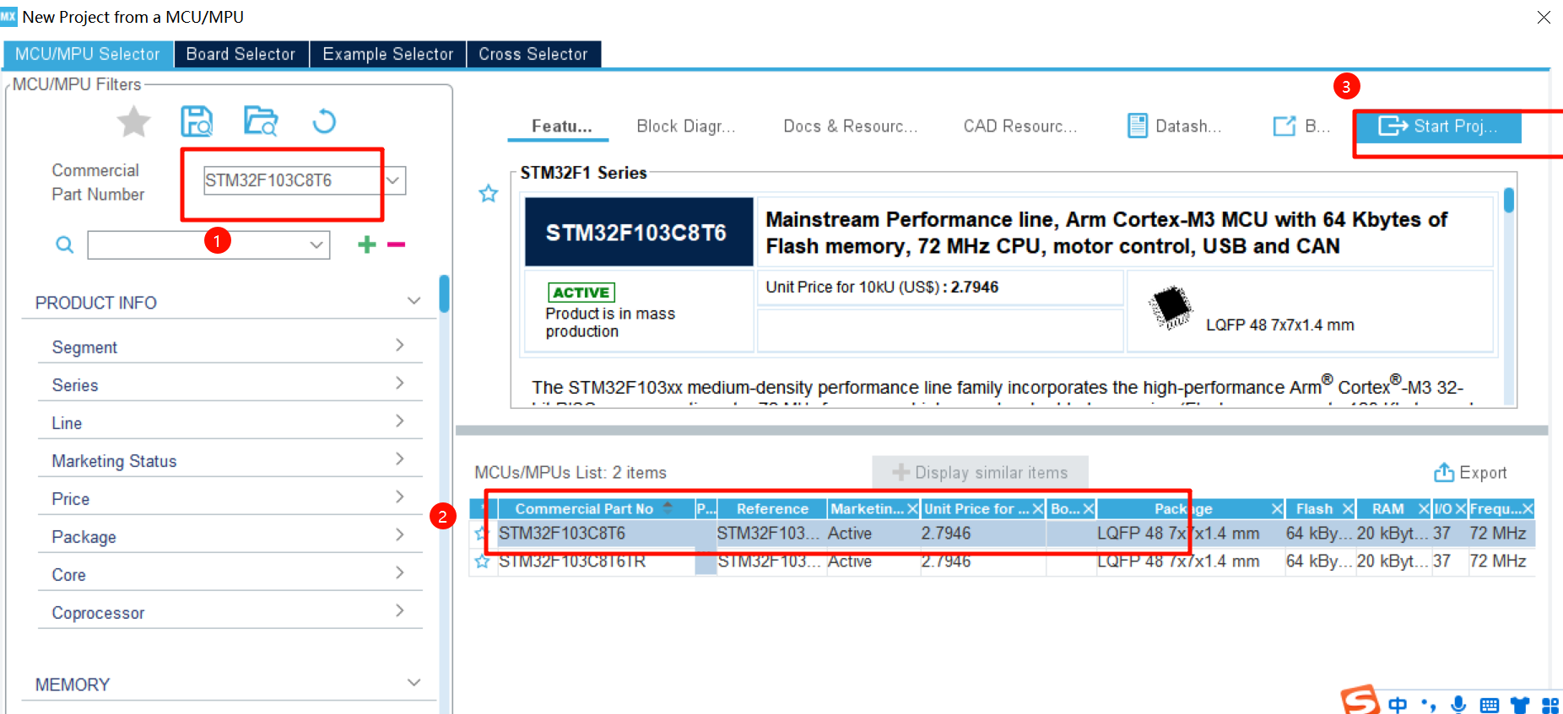Remove the Unit Price column via its X

1038,509
